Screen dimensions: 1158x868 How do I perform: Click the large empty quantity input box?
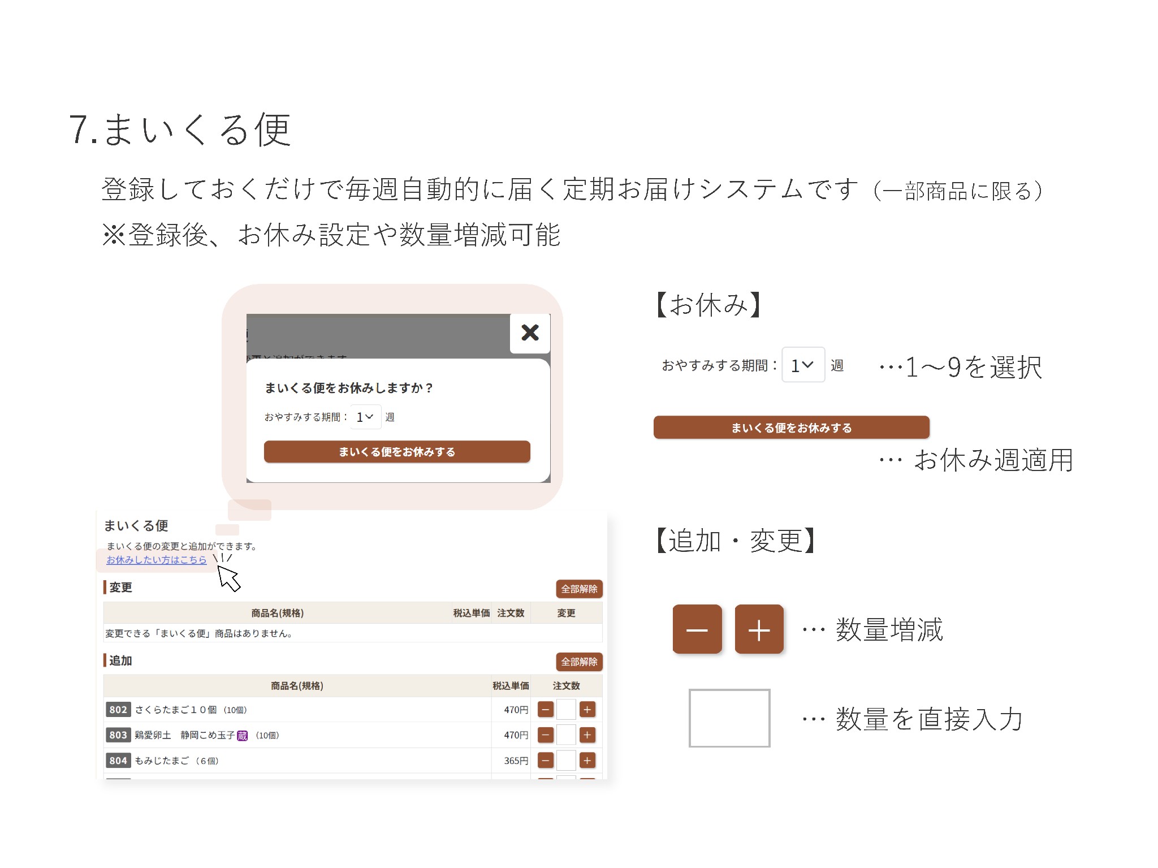pos(729,718)
